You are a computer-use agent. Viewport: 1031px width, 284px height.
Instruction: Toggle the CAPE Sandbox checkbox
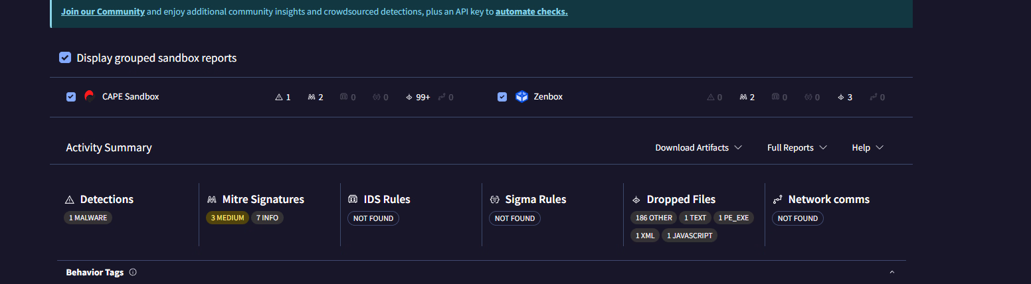coord(71,97)
